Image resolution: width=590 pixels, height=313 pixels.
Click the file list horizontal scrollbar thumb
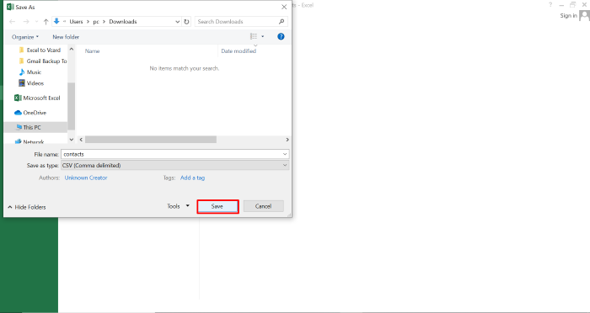[151, 140]
